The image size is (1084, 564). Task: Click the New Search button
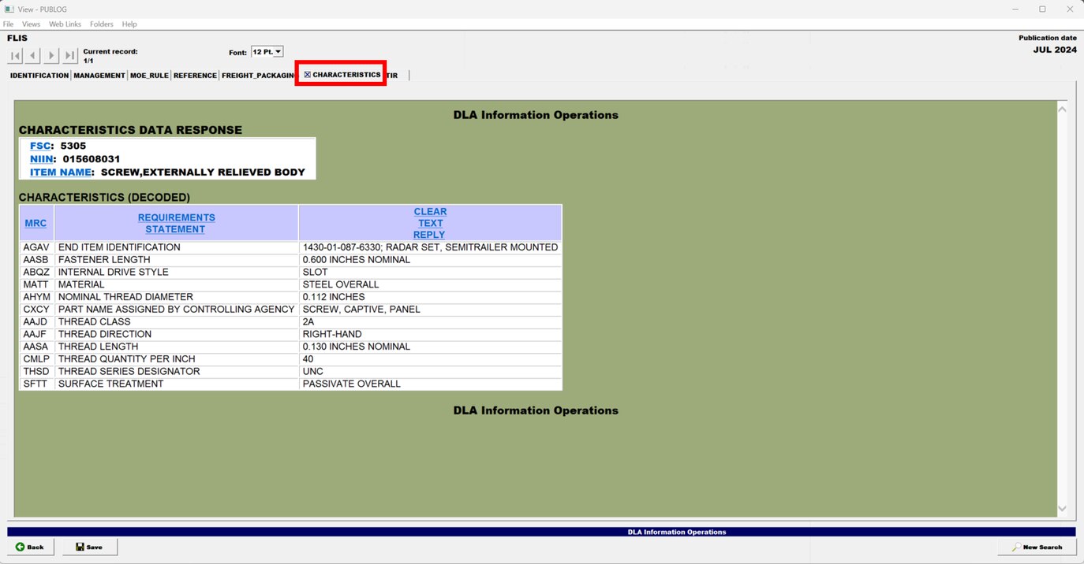tap(1037, 547)
